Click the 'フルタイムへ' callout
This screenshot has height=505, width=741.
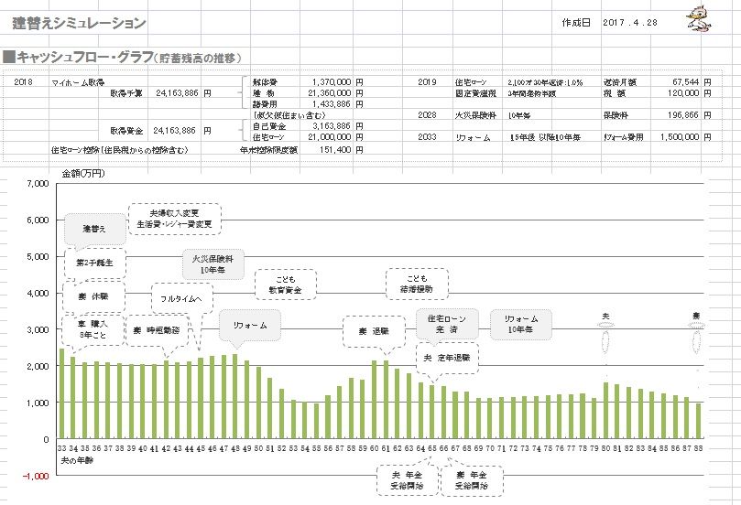(x=182, y=299)
